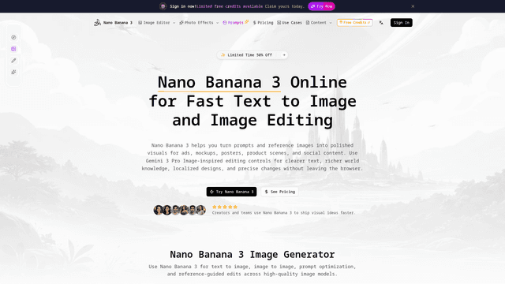Click the arrow on the Limited Time badge
The image size is (505, 284).
click(x=284, y=55)
